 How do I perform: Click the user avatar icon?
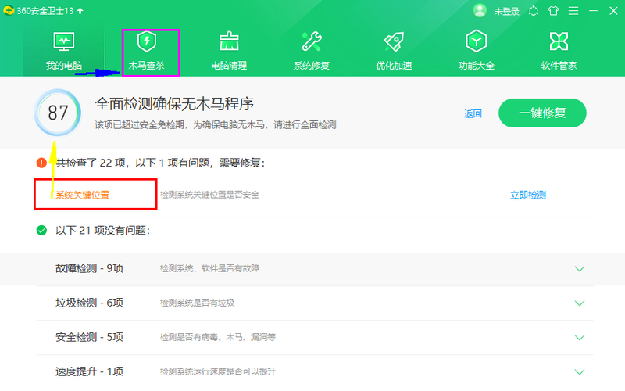pos(480,11)
